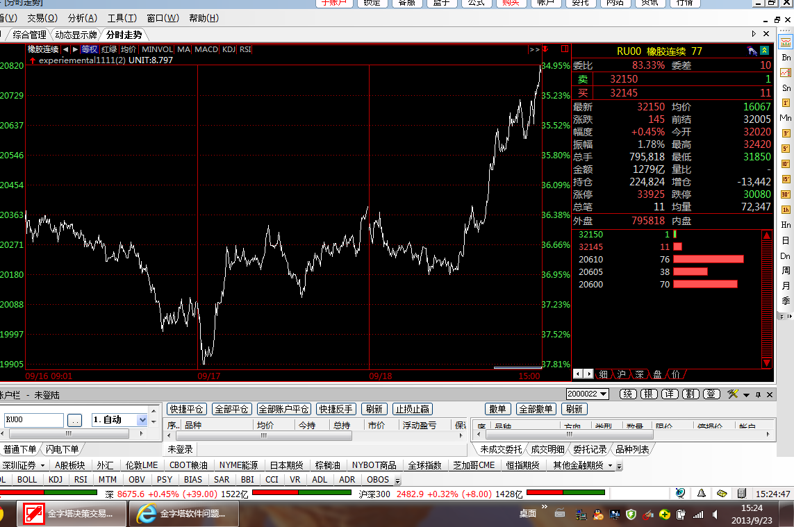
Task: Click the RU00 contract code input field
Action: 33,420
